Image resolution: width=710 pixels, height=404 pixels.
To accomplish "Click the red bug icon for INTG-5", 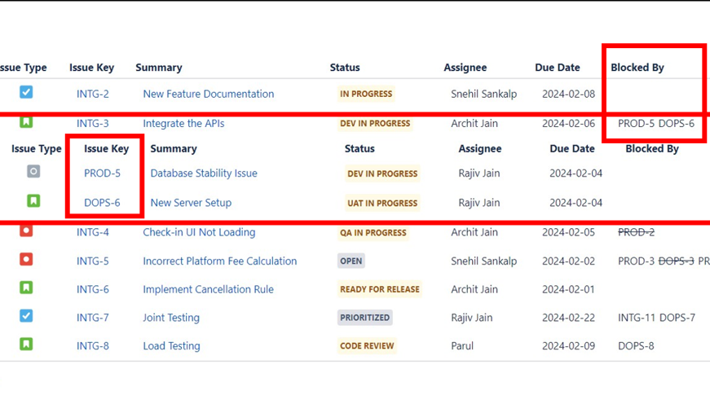I will click(26, 260).
